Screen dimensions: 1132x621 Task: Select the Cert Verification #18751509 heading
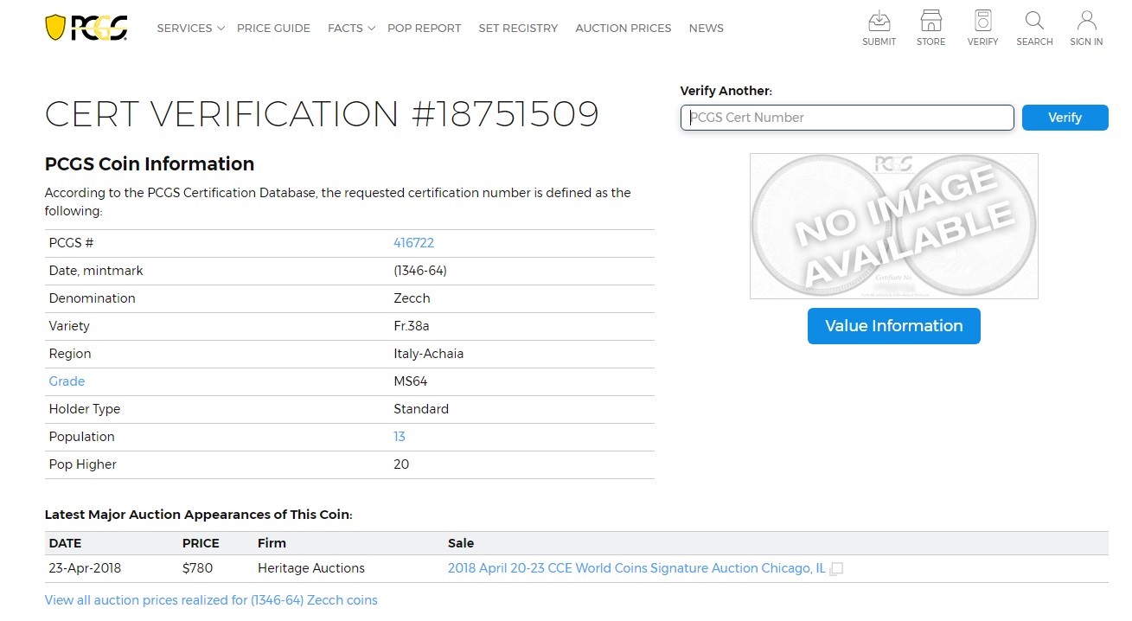click(x=322, y=114)
